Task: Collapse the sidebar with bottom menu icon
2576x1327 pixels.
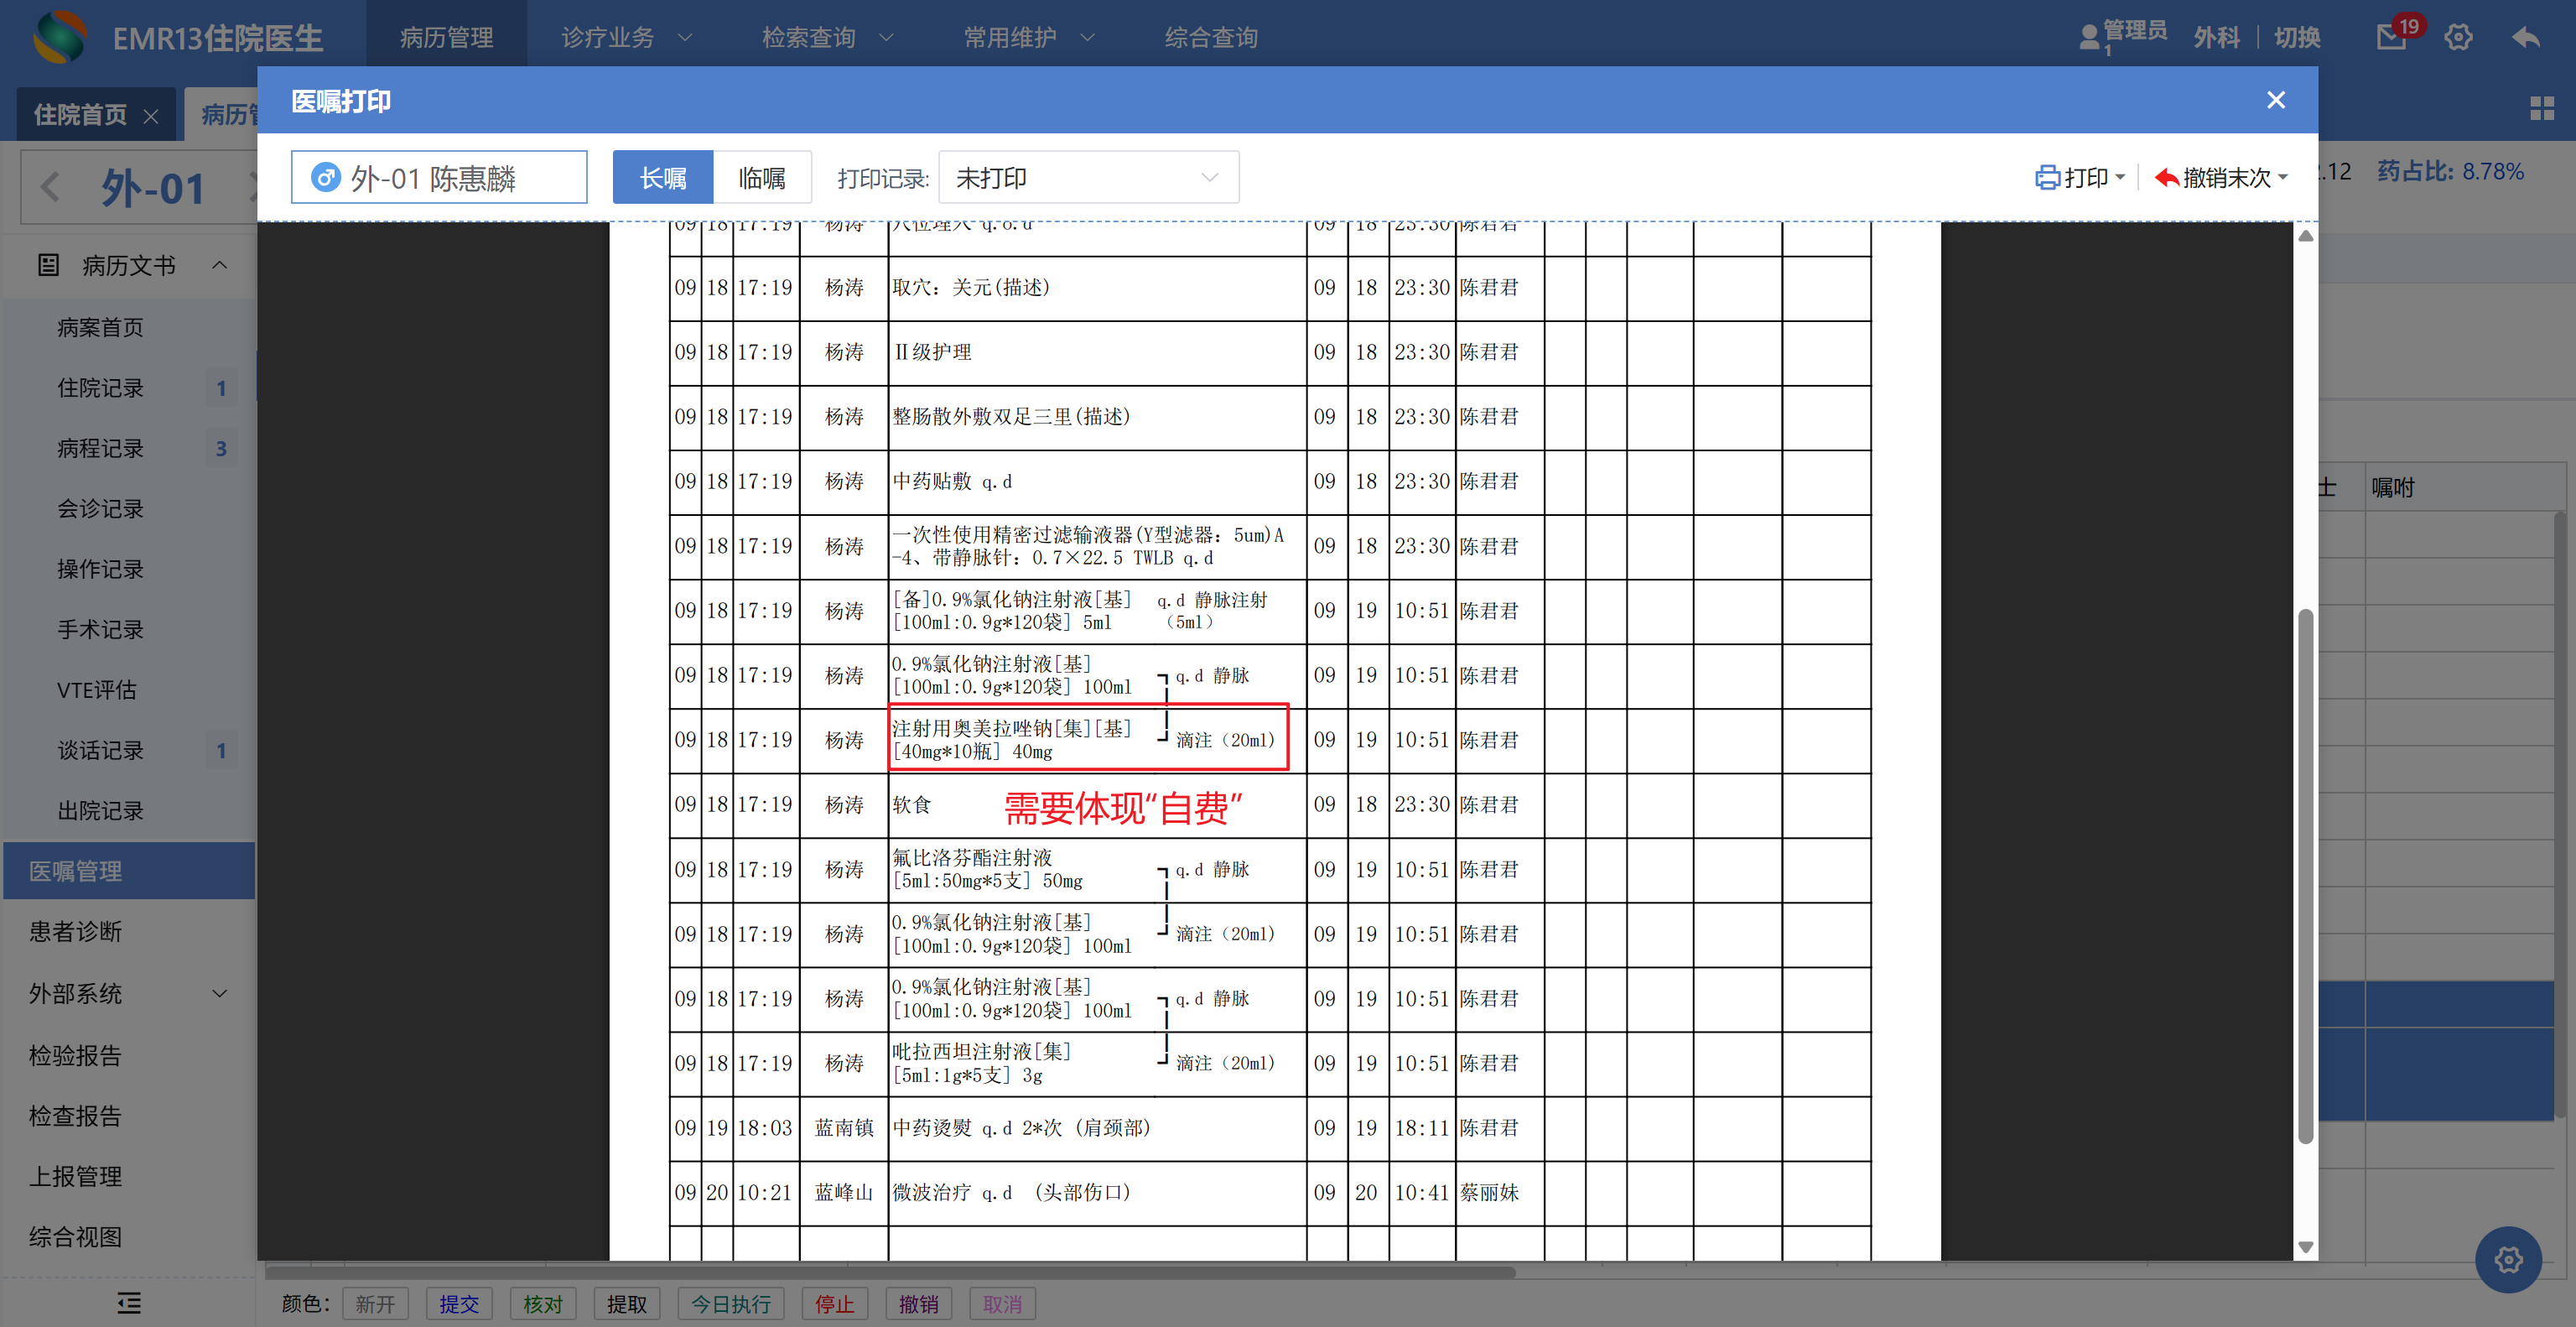Action: (129, 1302)
